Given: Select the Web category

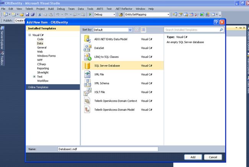Looking at the screenshot, I should pos(40,52).
